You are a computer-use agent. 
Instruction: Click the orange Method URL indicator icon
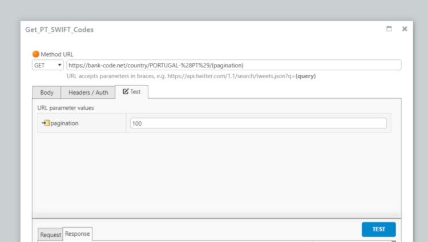(x=36, y=54)
